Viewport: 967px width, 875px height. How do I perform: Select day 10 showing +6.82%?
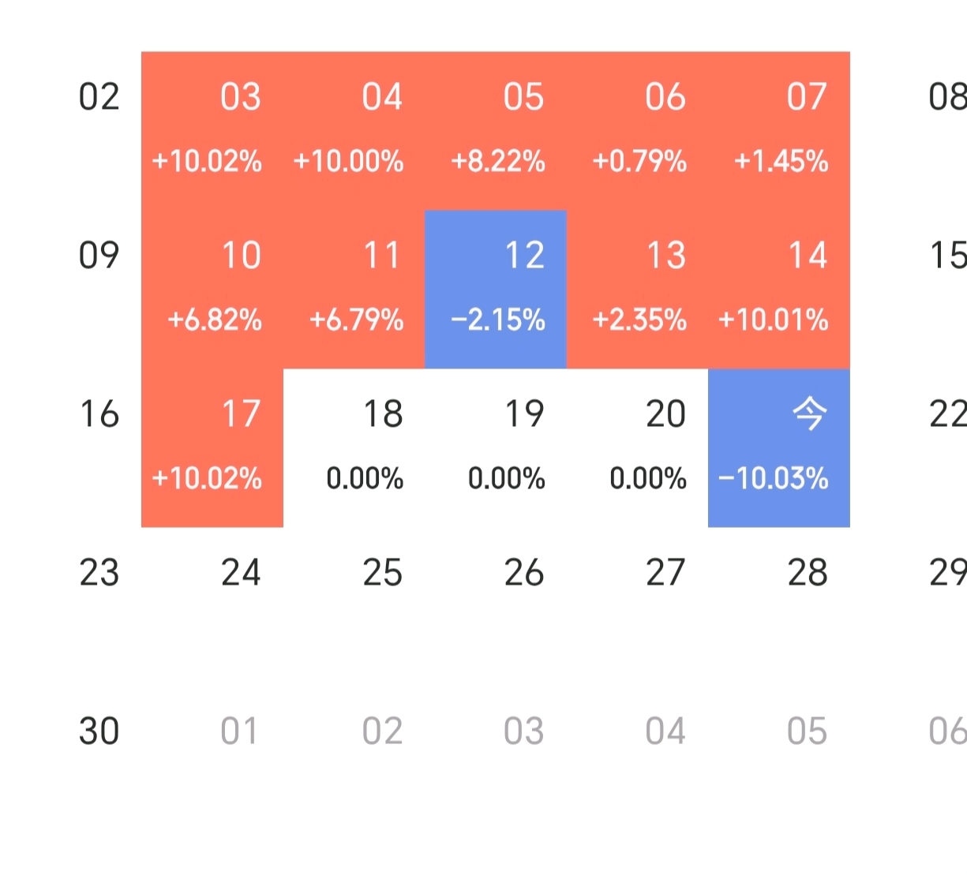pos(212,289)
